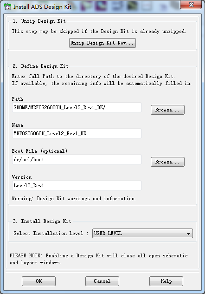The image size is (205, 294).
Task: Click the Define Design Kit group heading
Action: 40,66
